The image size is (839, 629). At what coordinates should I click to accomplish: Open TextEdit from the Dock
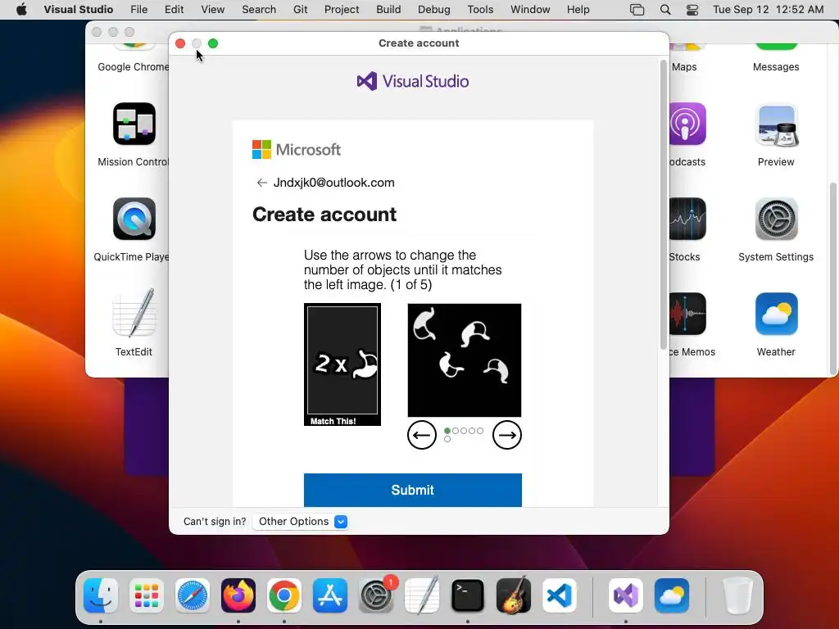click(x=422, y=595)
